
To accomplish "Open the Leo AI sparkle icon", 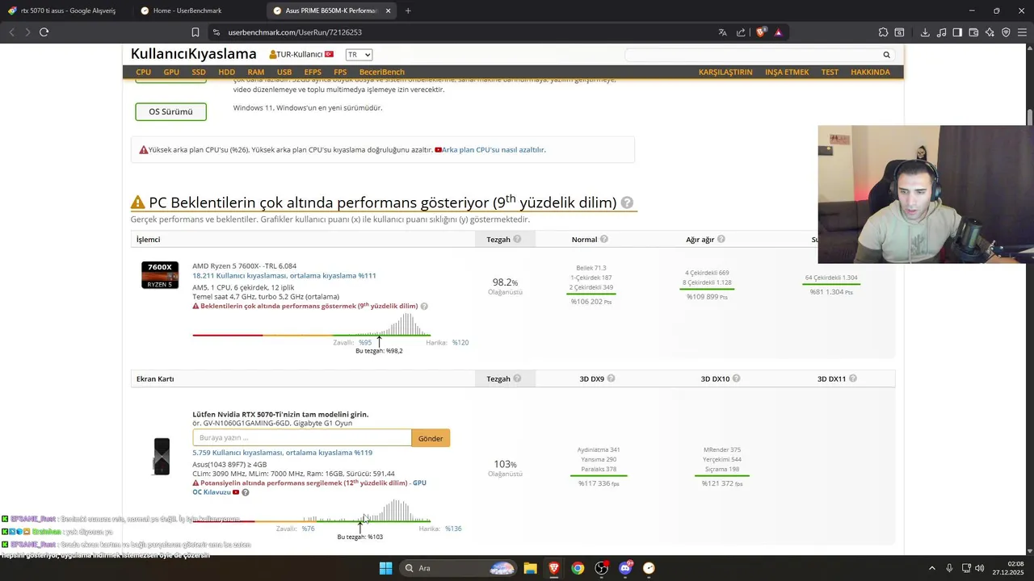I will (x=990, y=32).
